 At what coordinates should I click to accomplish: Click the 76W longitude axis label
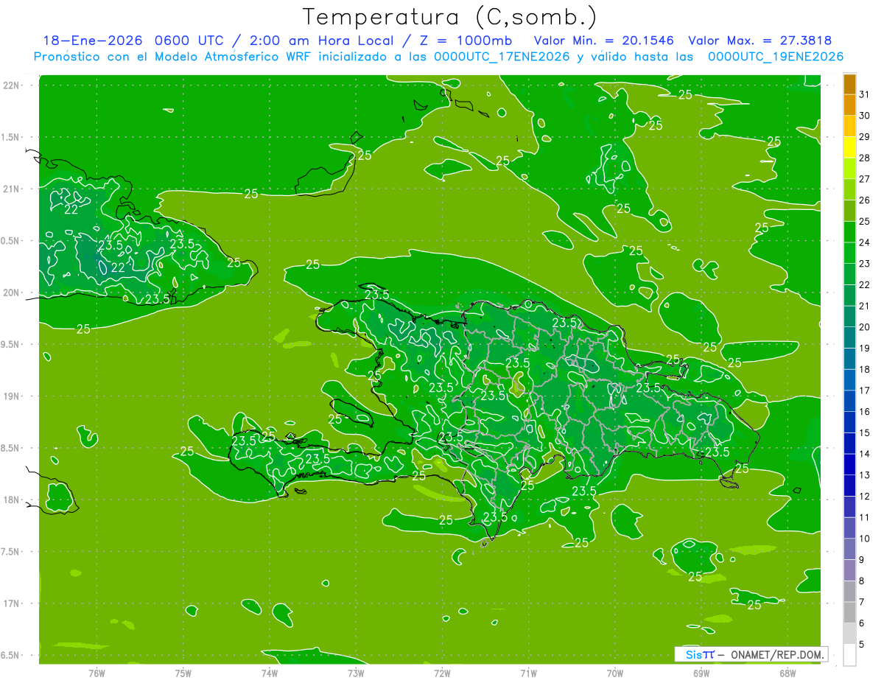(x=97, y=673)
